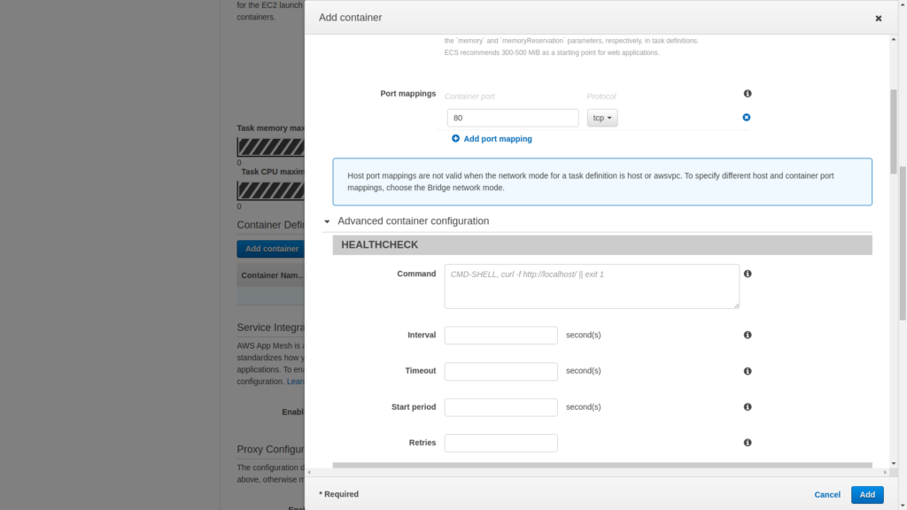This screenshot has width=907, height=510.
Task: Click dialog scrollbar up arrow
Action: [894, 39]
